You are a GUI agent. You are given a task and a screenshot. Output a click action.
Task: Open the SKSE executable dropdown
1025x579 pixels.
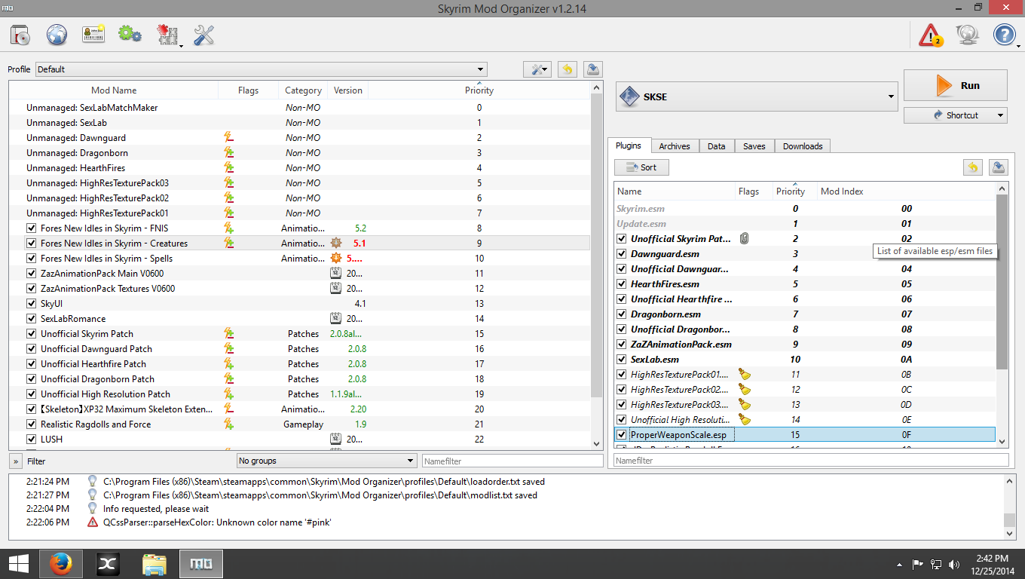757,96
